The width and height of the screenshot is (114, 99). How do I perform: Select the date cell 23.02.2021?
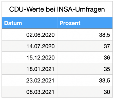click(29, 80)
